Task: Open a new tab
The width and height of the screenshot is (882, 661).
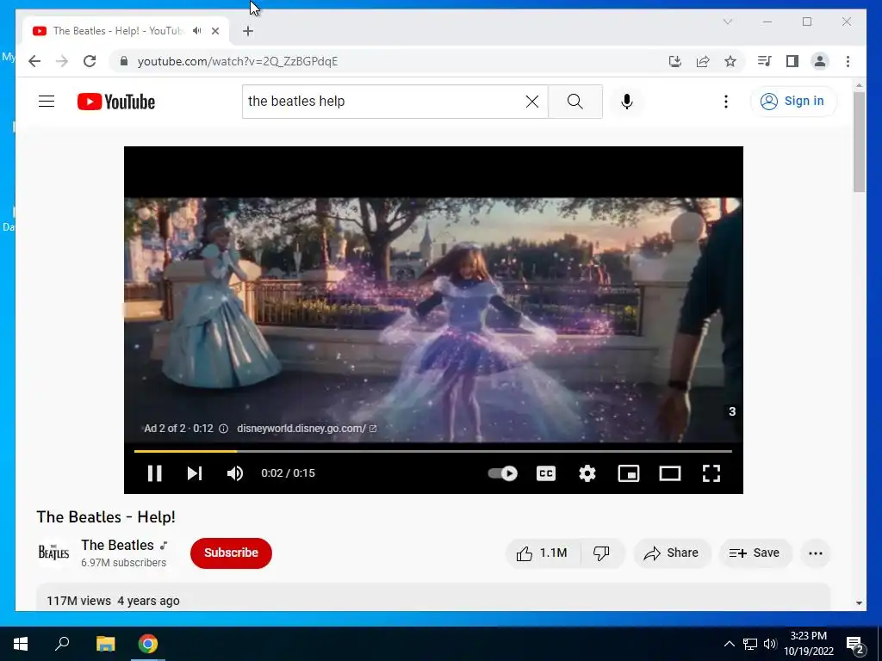Action: (248, 31)
